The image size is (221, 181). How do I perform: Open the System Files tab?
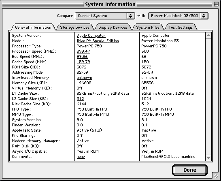tap(148, 27)
